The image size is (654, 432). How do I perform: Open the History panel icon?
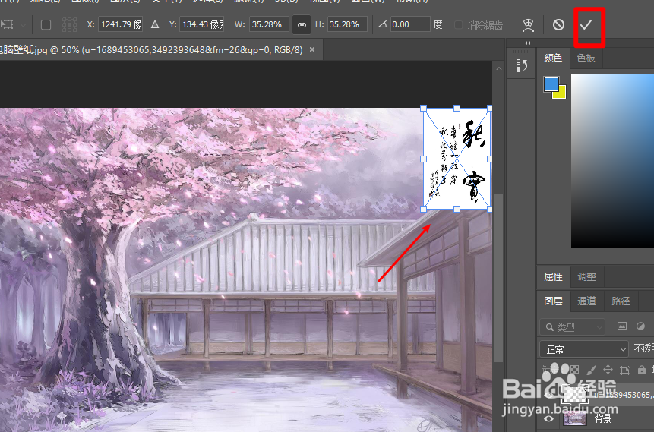(521, 65)
